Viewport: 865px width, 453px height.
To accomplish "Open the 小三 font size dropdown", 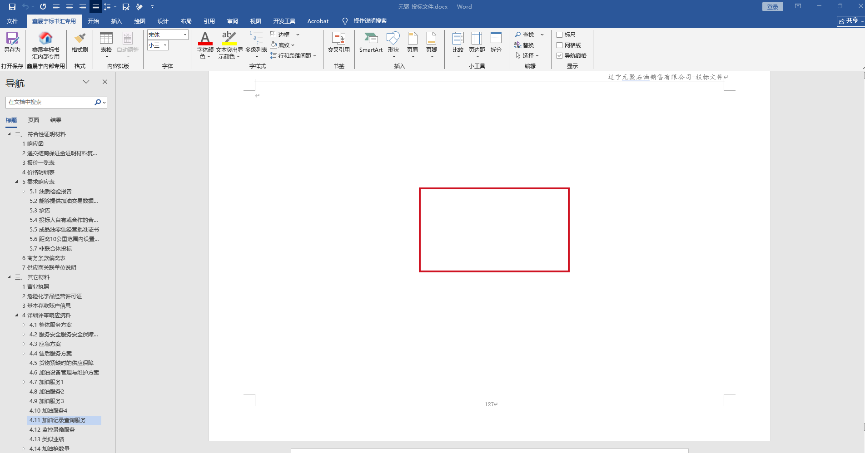I will (x=165, y=45).
